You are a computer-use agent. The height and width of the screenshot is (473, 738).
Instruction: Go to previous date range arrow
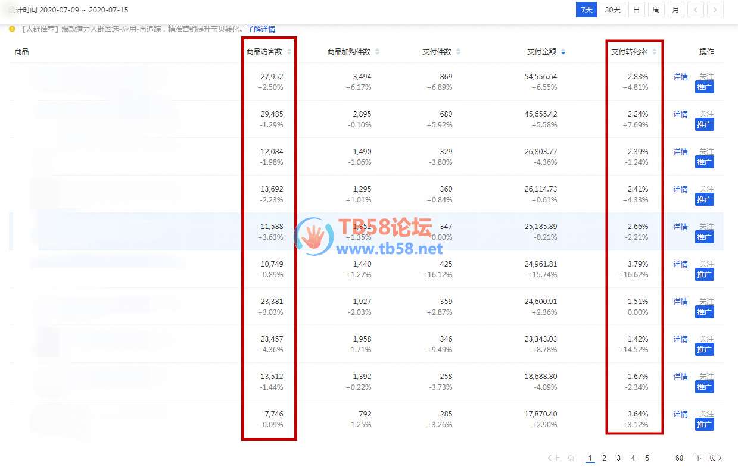[695, 10]
